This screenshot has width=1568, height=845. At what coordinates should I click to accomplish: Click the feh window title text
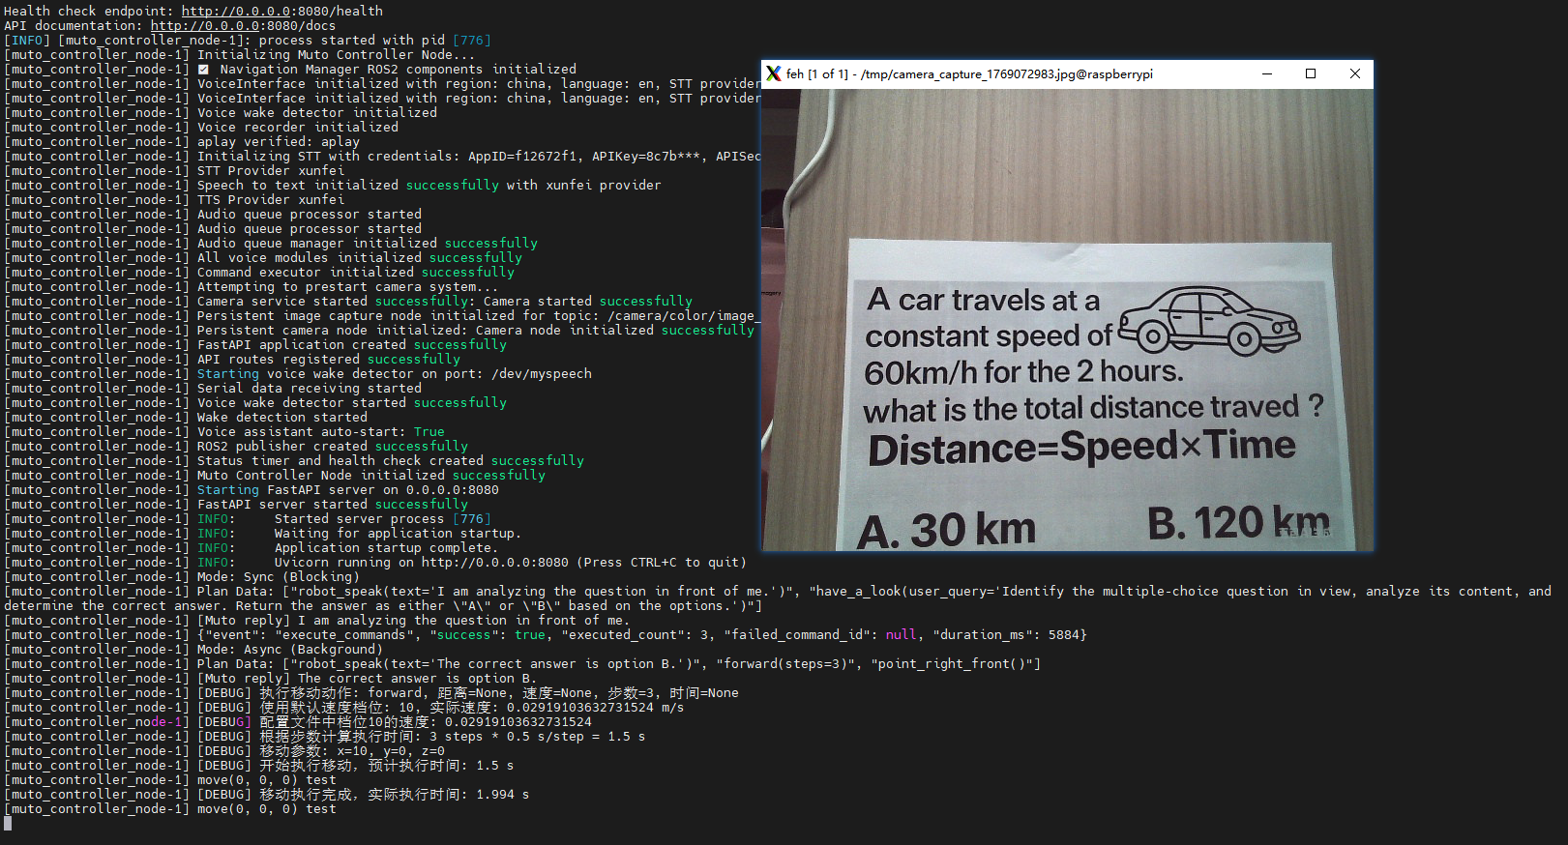pos(969,73)
